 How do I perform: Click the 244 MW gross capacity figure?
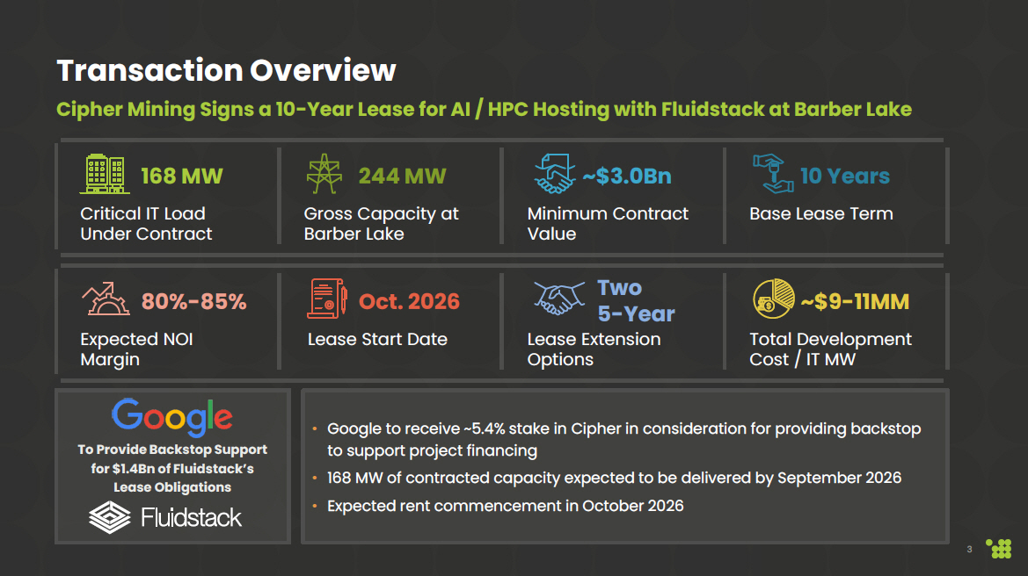pyautogui.click(x=402, y=176)
